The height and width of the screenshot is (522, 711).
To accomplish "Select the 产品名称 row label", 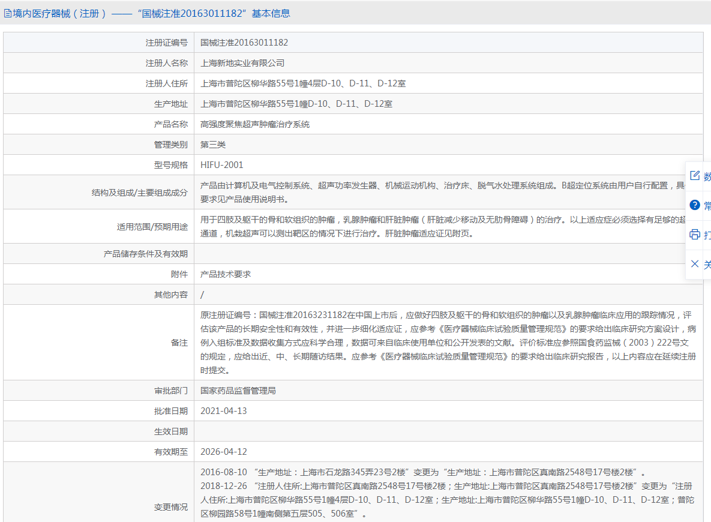I will click(171, 124).
